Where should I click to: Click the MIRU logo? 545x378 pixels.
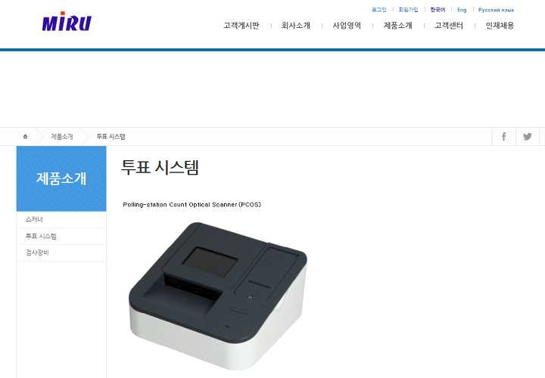tap(67, 21)
